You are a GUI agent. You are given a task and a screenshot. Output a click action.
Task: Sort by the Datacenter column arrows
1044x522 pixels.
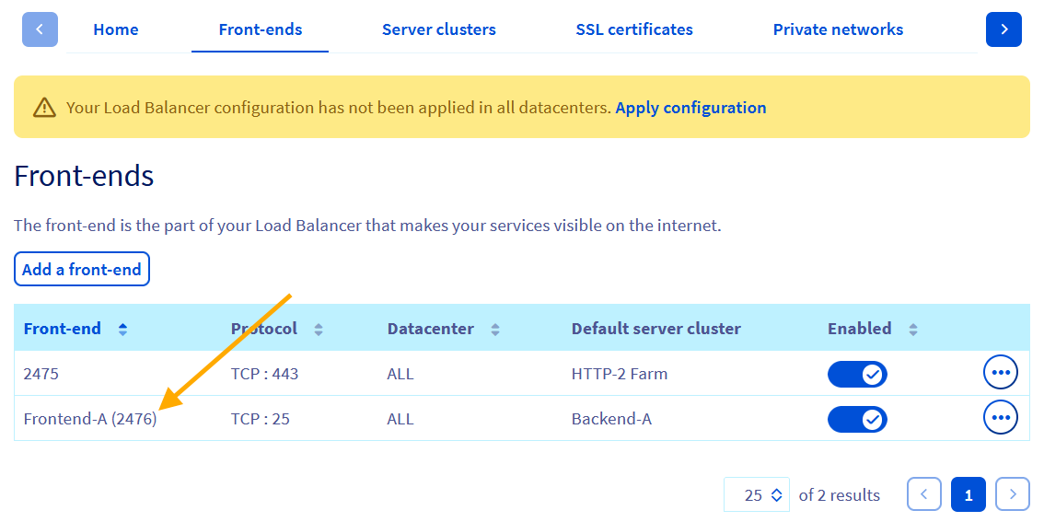pos(494,329)
